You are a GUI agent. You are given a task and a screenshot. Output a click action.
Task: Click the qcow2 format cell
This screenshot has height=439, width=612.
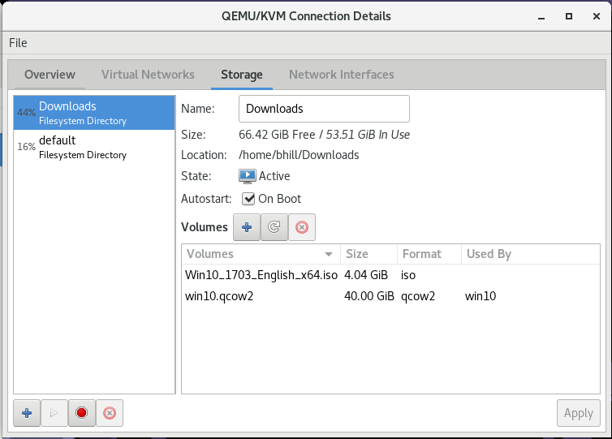coord(418,296)
